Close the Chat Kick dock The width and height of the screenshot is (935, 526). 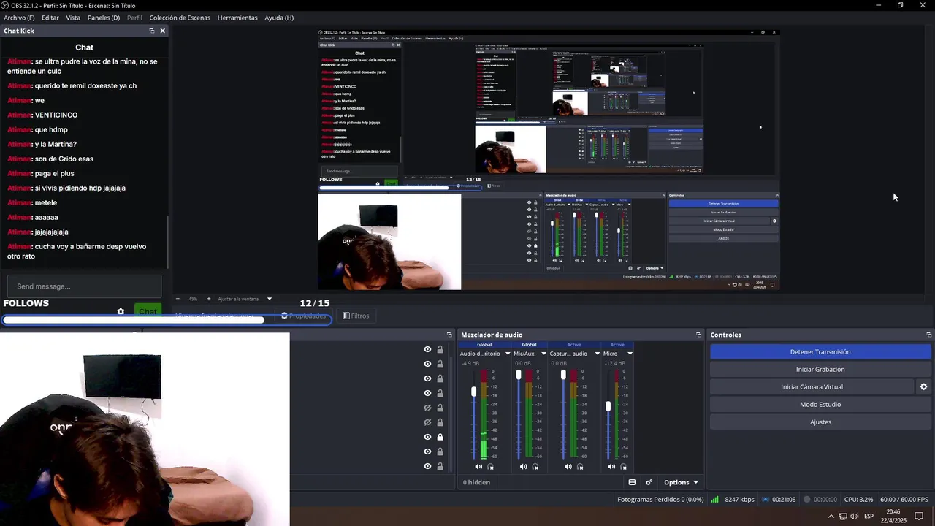point(162,31)
